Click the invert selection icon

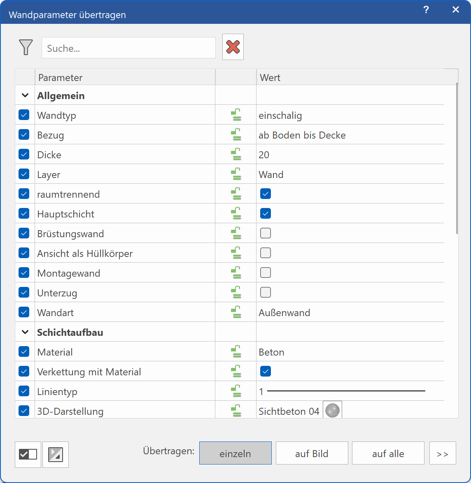56,455
